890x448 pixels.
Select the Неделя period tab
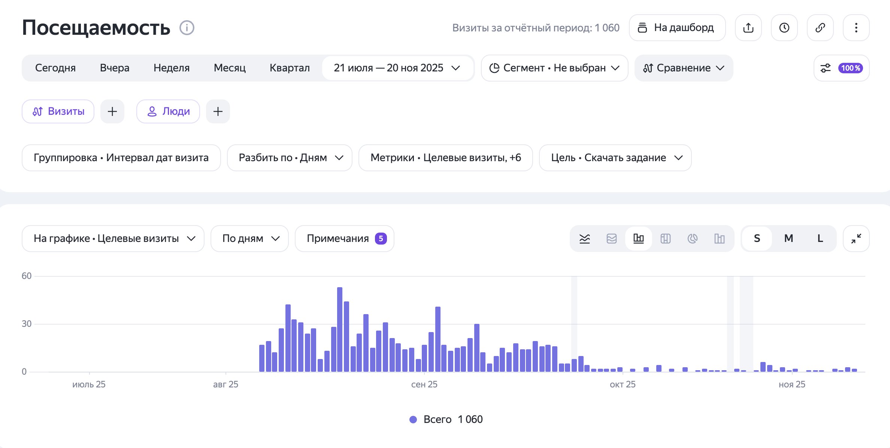click(x=172, y=68)
